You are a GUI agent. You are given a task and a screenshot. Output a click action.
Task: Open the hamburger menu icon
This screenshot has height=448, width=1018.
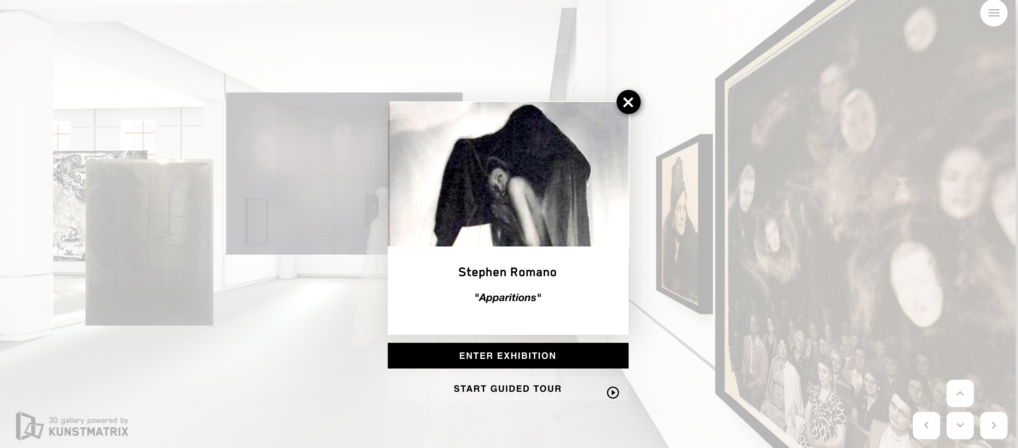coord(994,13)
